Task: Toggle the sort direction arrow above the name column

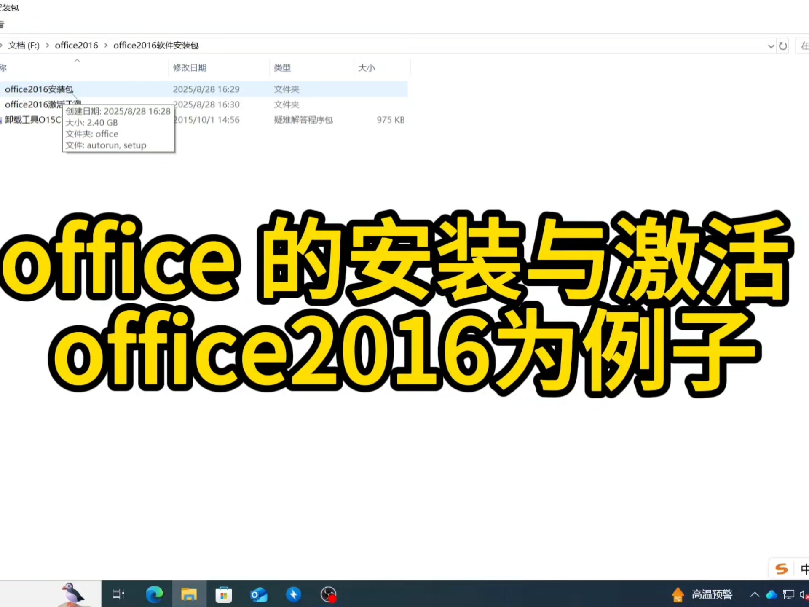Action: (77, 61)
